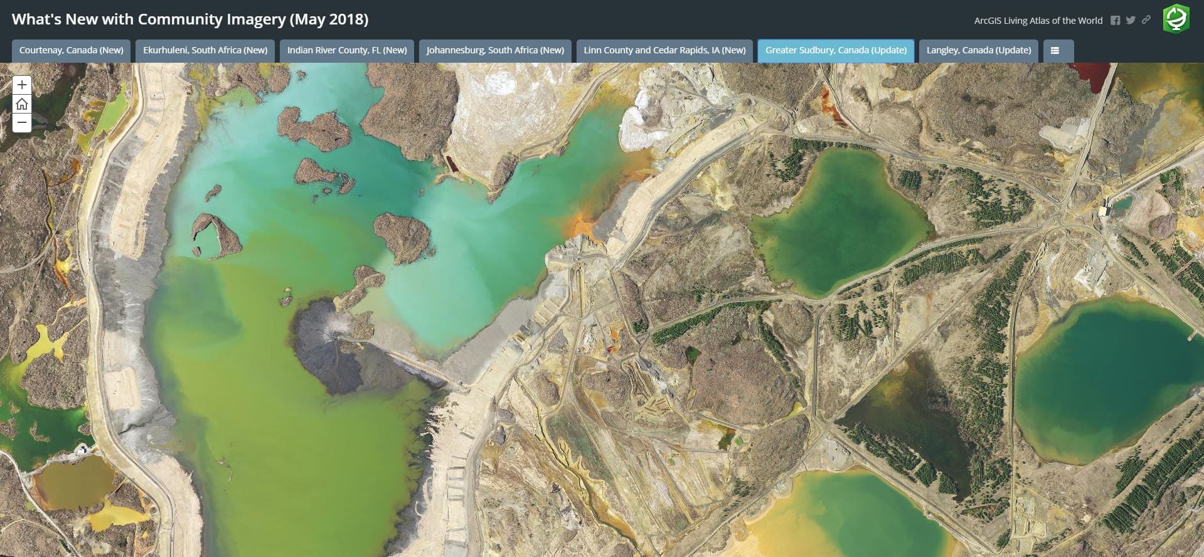
Task: Switch to Langley, Canada (Update) tab
Action: (979, 51)
